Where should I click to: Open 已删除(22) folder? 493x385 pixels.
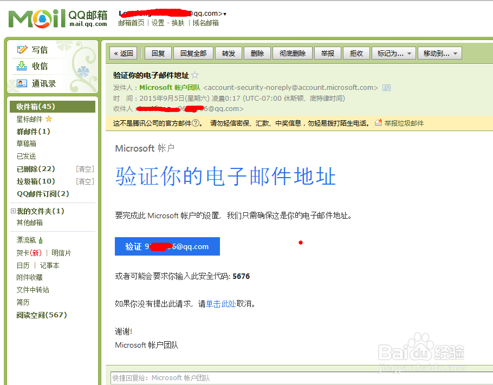click(36, 169)
